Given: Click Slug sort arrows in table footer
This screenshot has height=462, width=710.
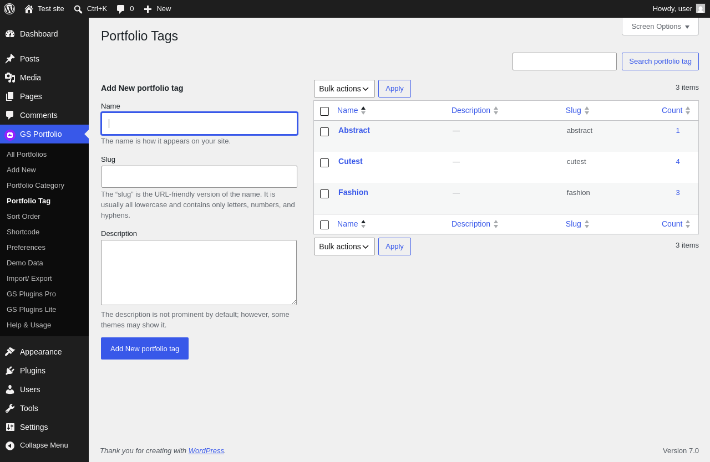Looking at the screenshot, I should (587, 224).
